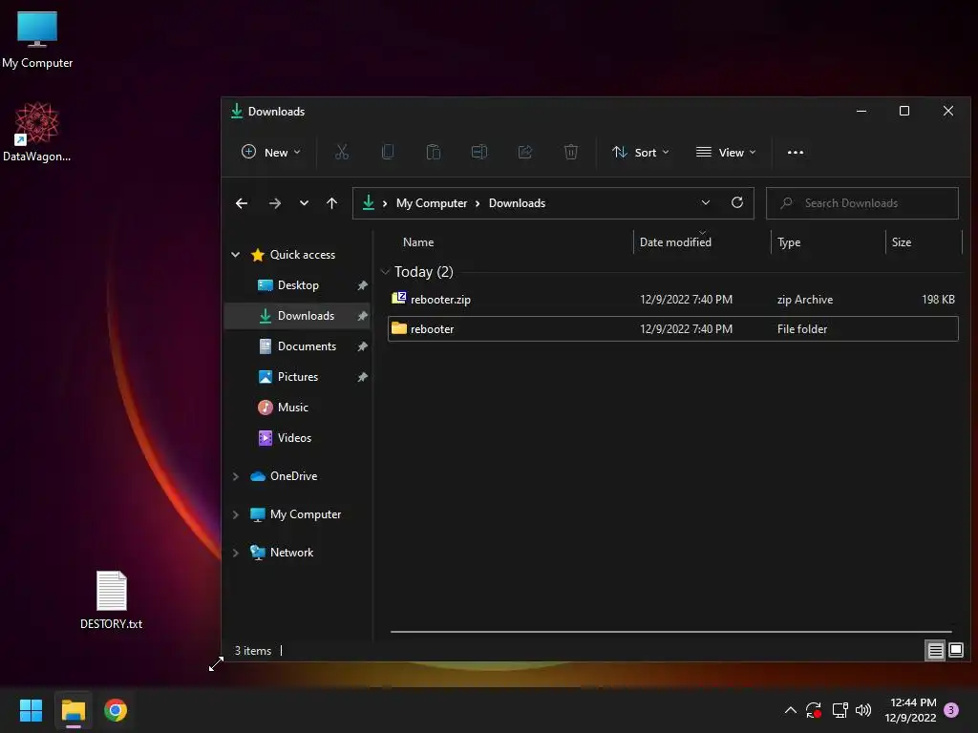The height and width of the screenshot is (733, 978).
Task: Go forward with the right arrow button
Action: click(274, 203)
